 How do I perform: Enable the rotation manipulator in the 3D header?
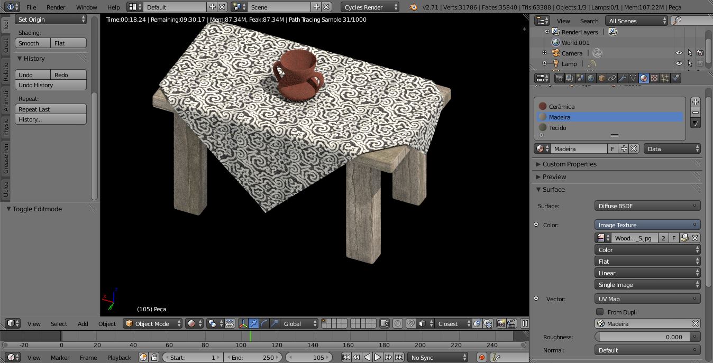[264, 323]
